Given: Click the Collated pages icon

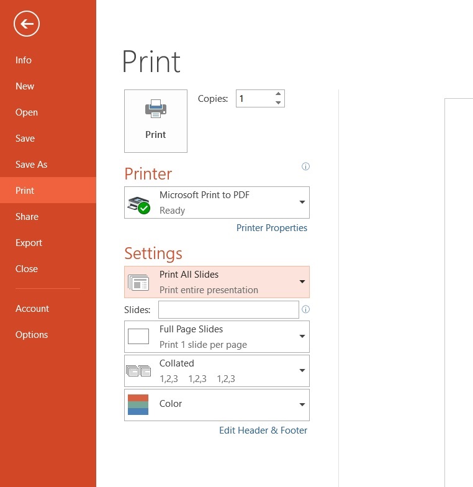Looking at the screenshot, I should click(138, 371).
